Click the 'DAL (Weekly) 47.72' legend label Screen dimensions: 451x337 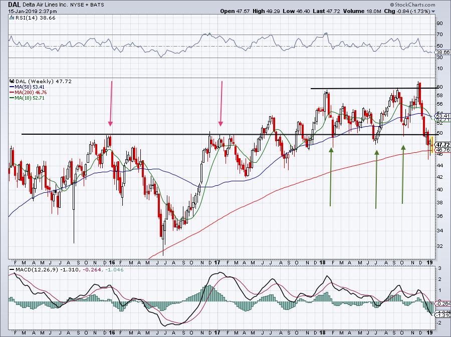pyautogui.click(x=44, y=81)
